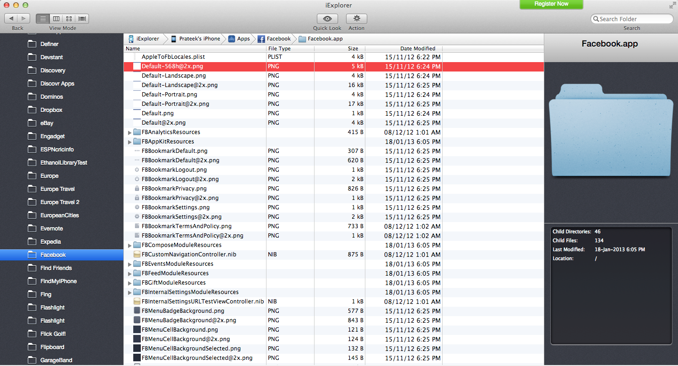Viewport: 678px width, 366px height.
Task: Switch to column view mode
Action: [x=56, y=19]
